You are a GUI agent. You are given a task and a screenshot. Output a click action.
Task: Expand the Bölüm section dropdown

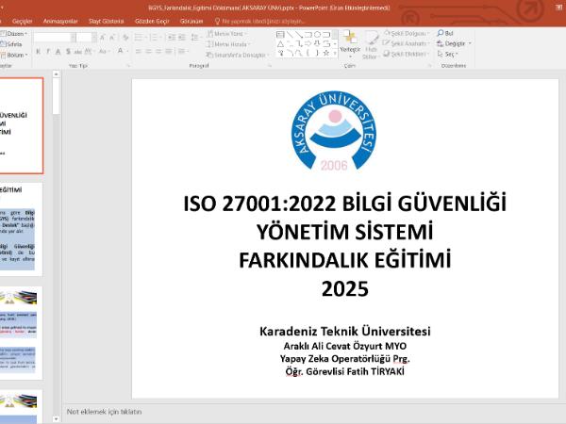tap(14, 55)
